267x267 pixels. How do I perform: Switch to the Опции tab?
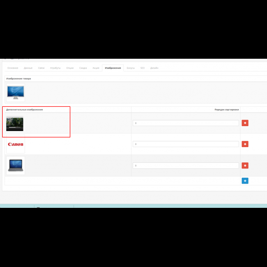click(70, 68)
